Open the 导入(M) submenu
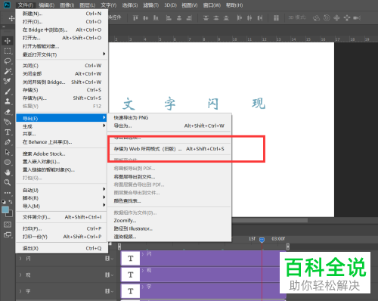Screen dimensions: 378x301 pos(62,206)
